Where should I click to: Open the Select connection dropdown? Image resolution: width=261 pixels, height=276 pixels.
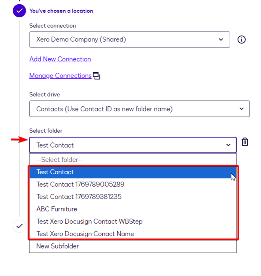click(129, 40)
